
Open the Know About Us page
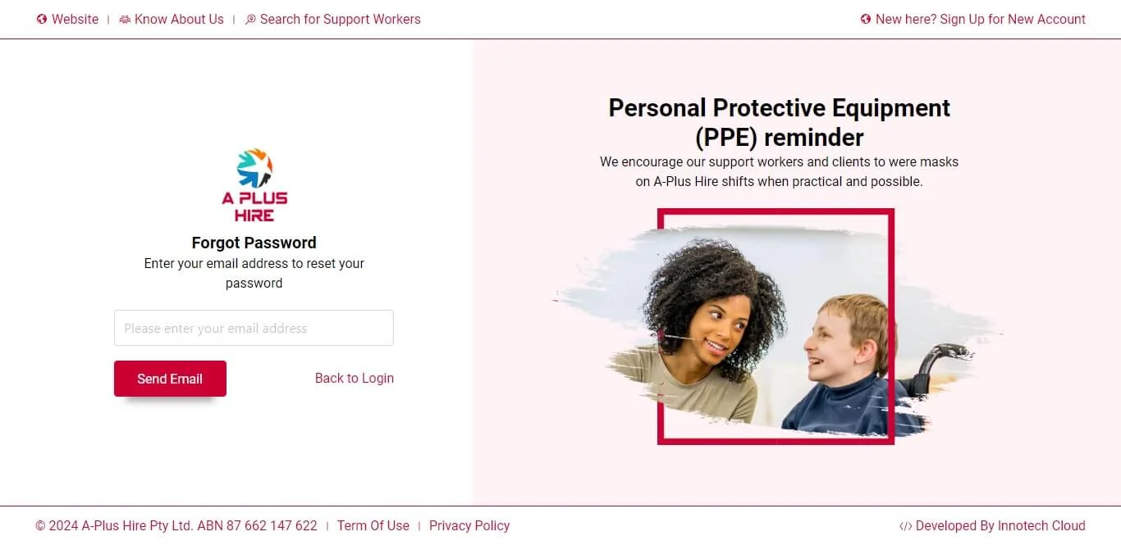coord(179,20)
